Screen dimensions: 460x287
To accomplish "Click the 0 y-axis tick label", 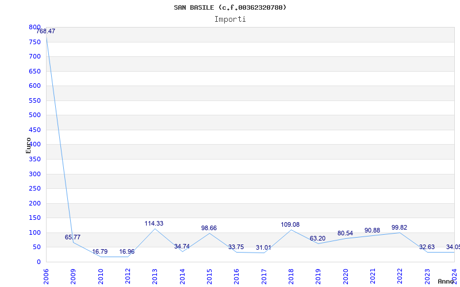I will click(x=39, y=262).
